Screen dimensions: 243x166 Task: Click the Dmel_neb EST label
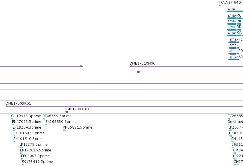click(235, 122)
